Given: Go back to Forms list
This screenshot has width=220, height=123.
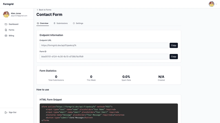Looking at the screenshot, I should 45,10.
